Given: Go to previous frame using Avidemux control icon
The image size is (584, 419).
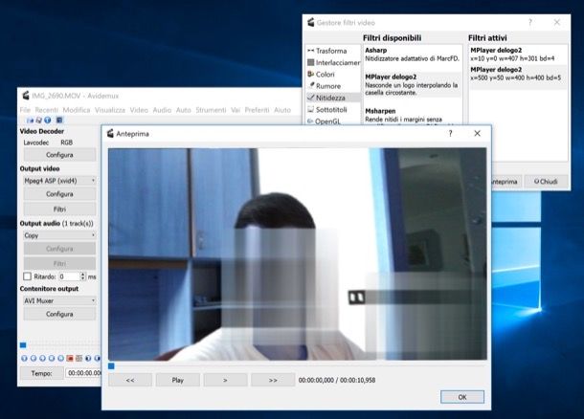Looking at the screenshot, I should coord(42,359).
